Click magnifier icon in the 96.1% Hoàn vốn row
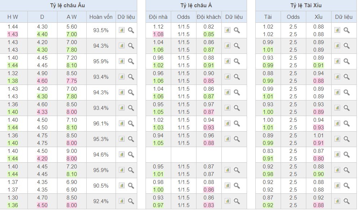Viewport: 359px width, 210px height. coord(131,124)
